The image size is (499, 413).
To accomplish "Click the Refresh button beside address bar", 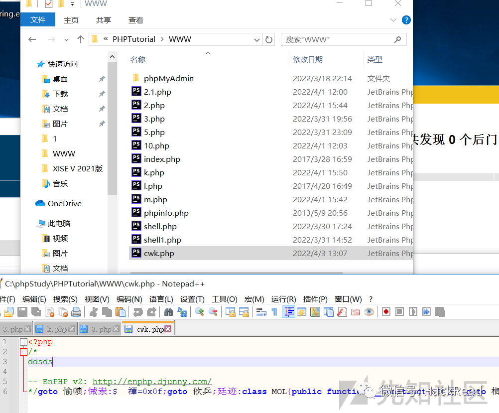I will 269,40.
